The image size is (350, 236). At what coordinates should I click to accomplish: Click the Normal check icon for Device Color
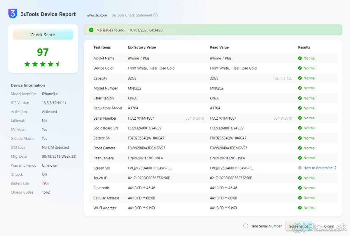click(x=300, y=68)
